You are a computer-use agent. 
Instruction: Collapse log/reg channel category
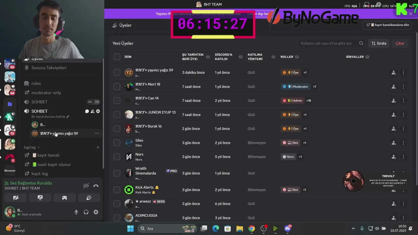32,148
